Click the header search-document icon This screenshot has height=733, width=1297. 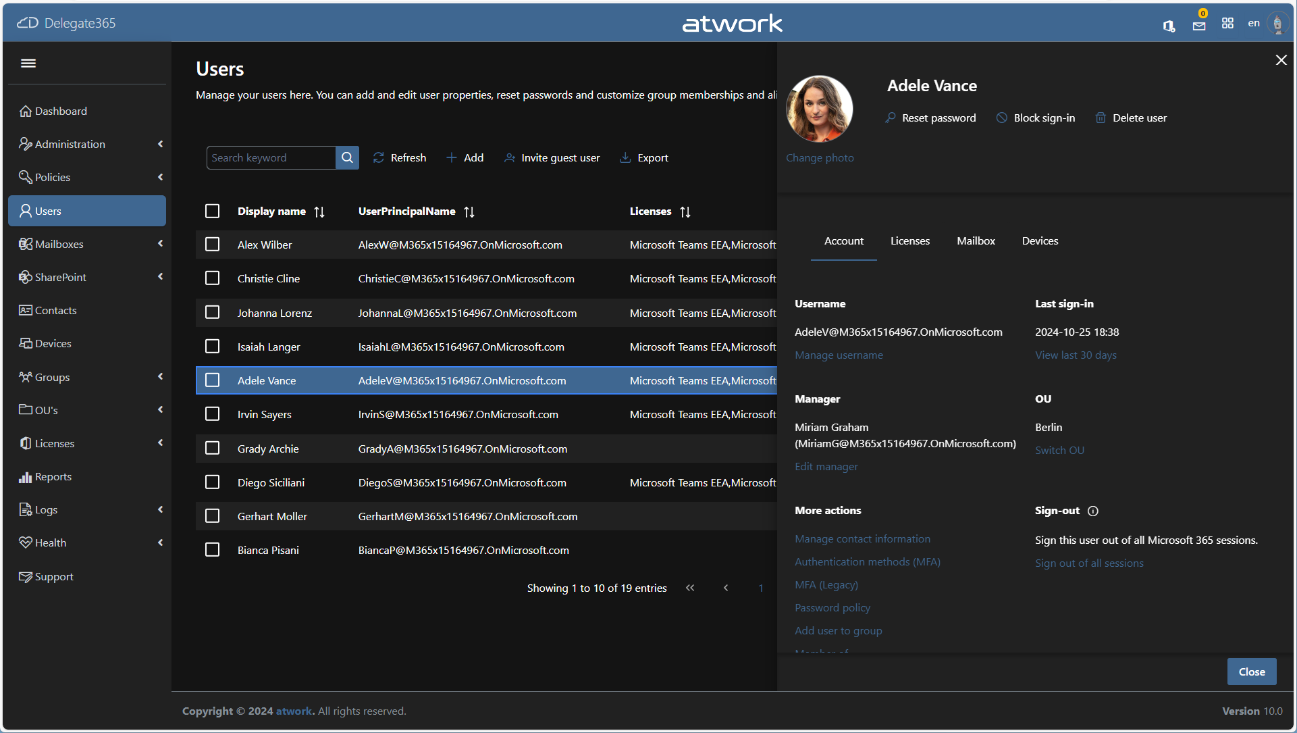point(1169,26)
